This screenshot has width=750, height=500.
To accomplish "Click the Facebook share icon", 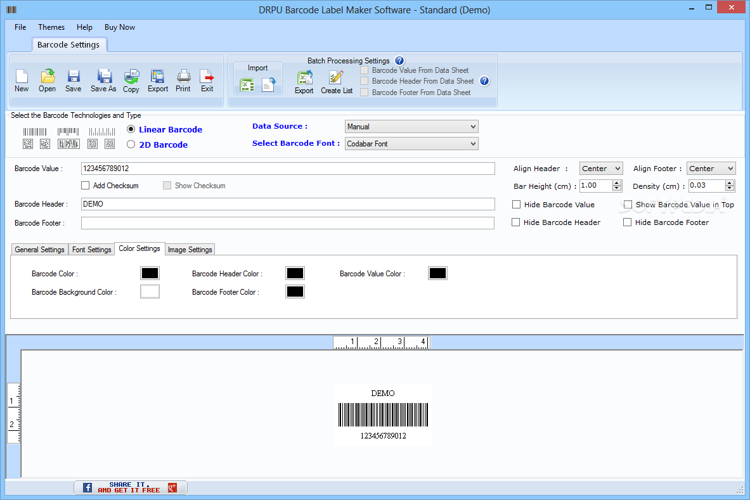I will [87, 487].
